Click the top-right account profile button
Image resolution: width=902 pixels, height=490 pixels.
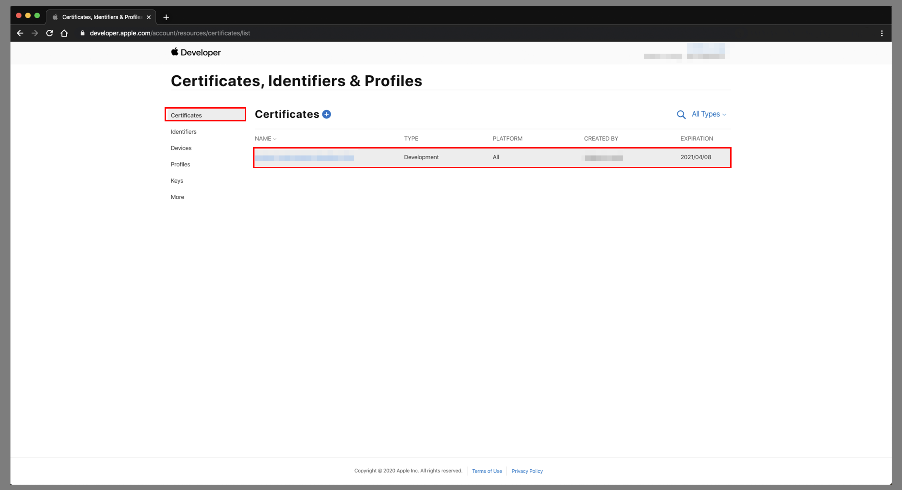[707, 53]
